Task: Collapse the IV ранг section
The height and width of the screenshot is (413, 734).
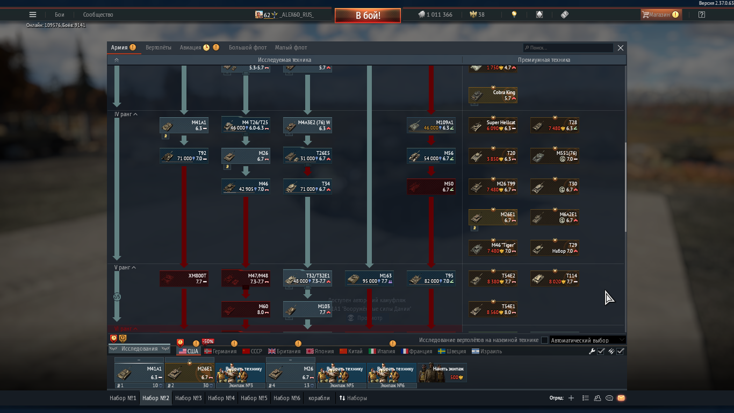Action: click(x=126, y=115)
